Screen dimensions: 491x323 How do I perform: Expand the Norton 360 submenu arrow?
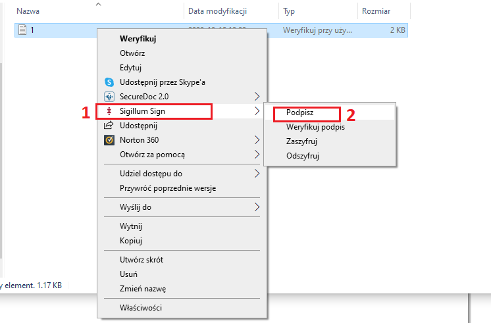tap(257, 140)
